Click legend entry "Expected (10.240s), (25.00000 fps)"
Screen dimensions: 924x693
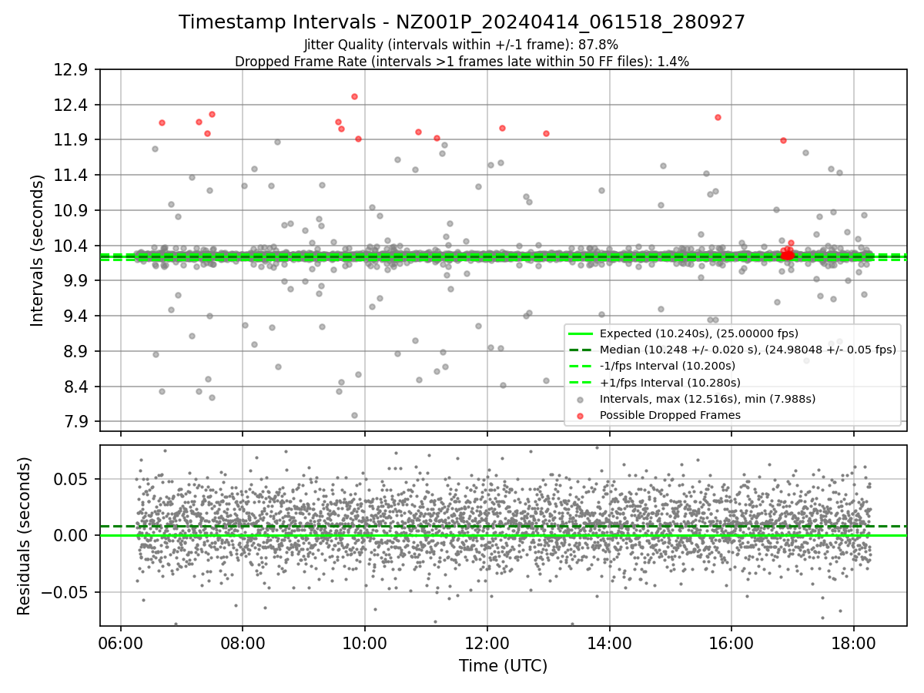698,333
